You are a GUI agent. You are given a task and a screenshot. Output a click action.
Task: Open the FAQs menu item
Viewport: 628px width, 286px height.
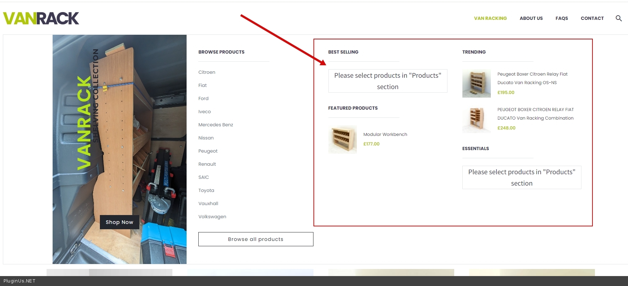pos(562,18)
